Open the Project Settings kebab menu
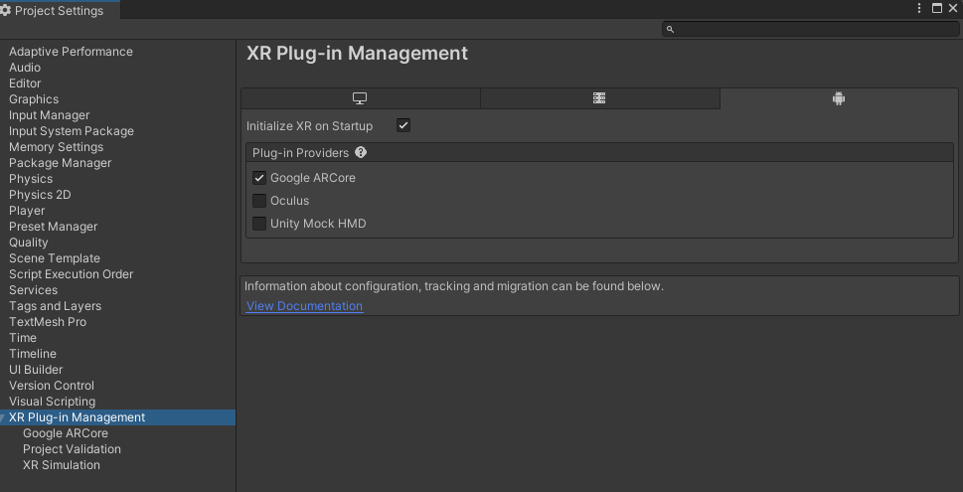The width and height of the screenshot is (963, 492). click(x=919, y=8)
